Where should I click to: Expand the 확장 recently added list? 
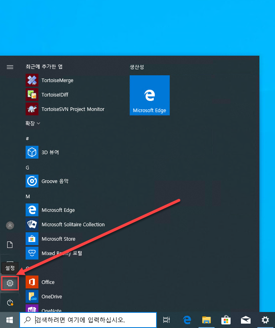pyautogui.click(x=32, y=123)
